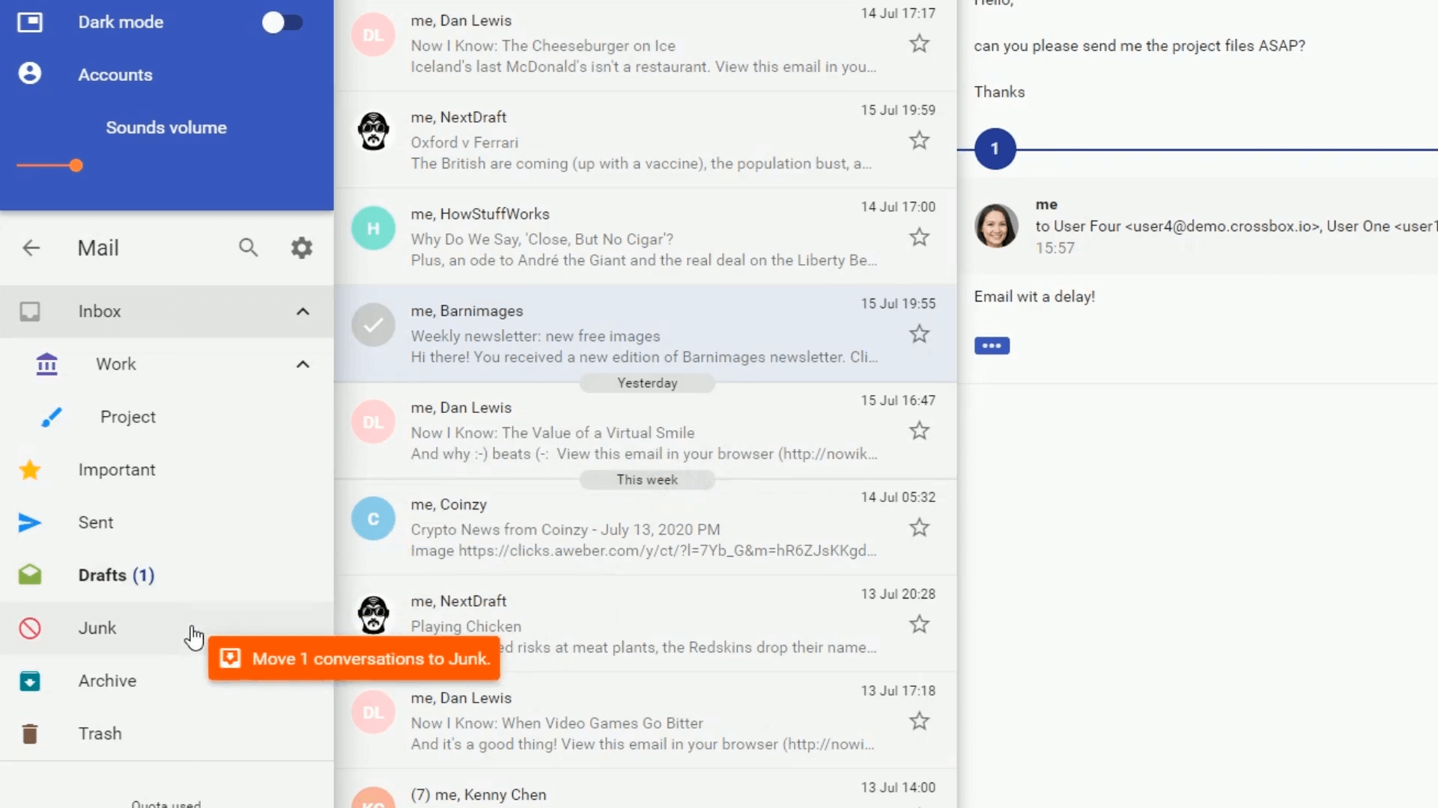
Task: Click the sender profile photo in the reading pane
Action: click(996, 226)
